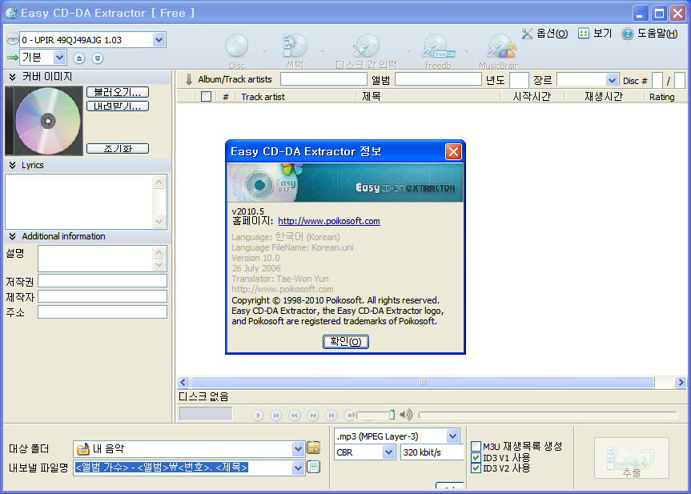Viewport: 691px width, 494px height.
Task: Open the 옵션(O) options menu
Action: (544, 34)
